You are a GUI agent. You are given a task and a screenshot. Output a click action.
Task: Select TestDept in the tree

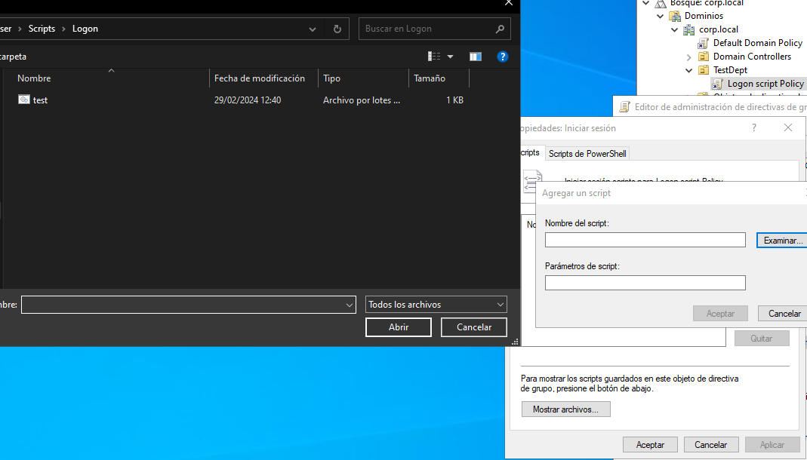tap(730, 70)
